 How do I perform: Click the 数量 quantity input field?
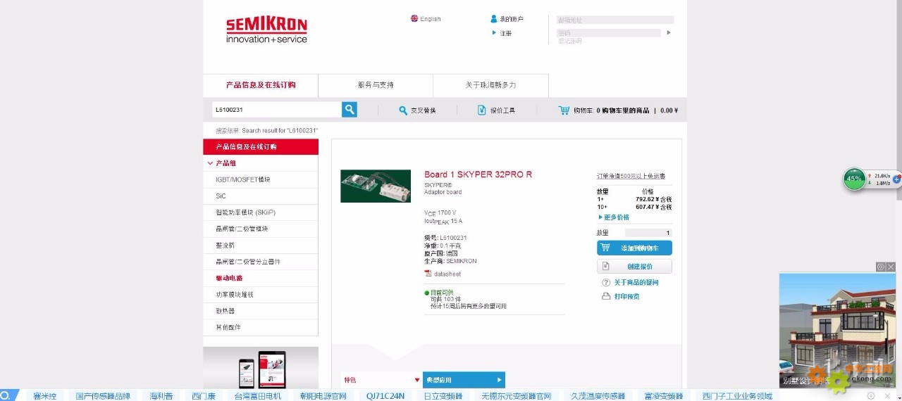pyautogui.click(x=648, y=233)
